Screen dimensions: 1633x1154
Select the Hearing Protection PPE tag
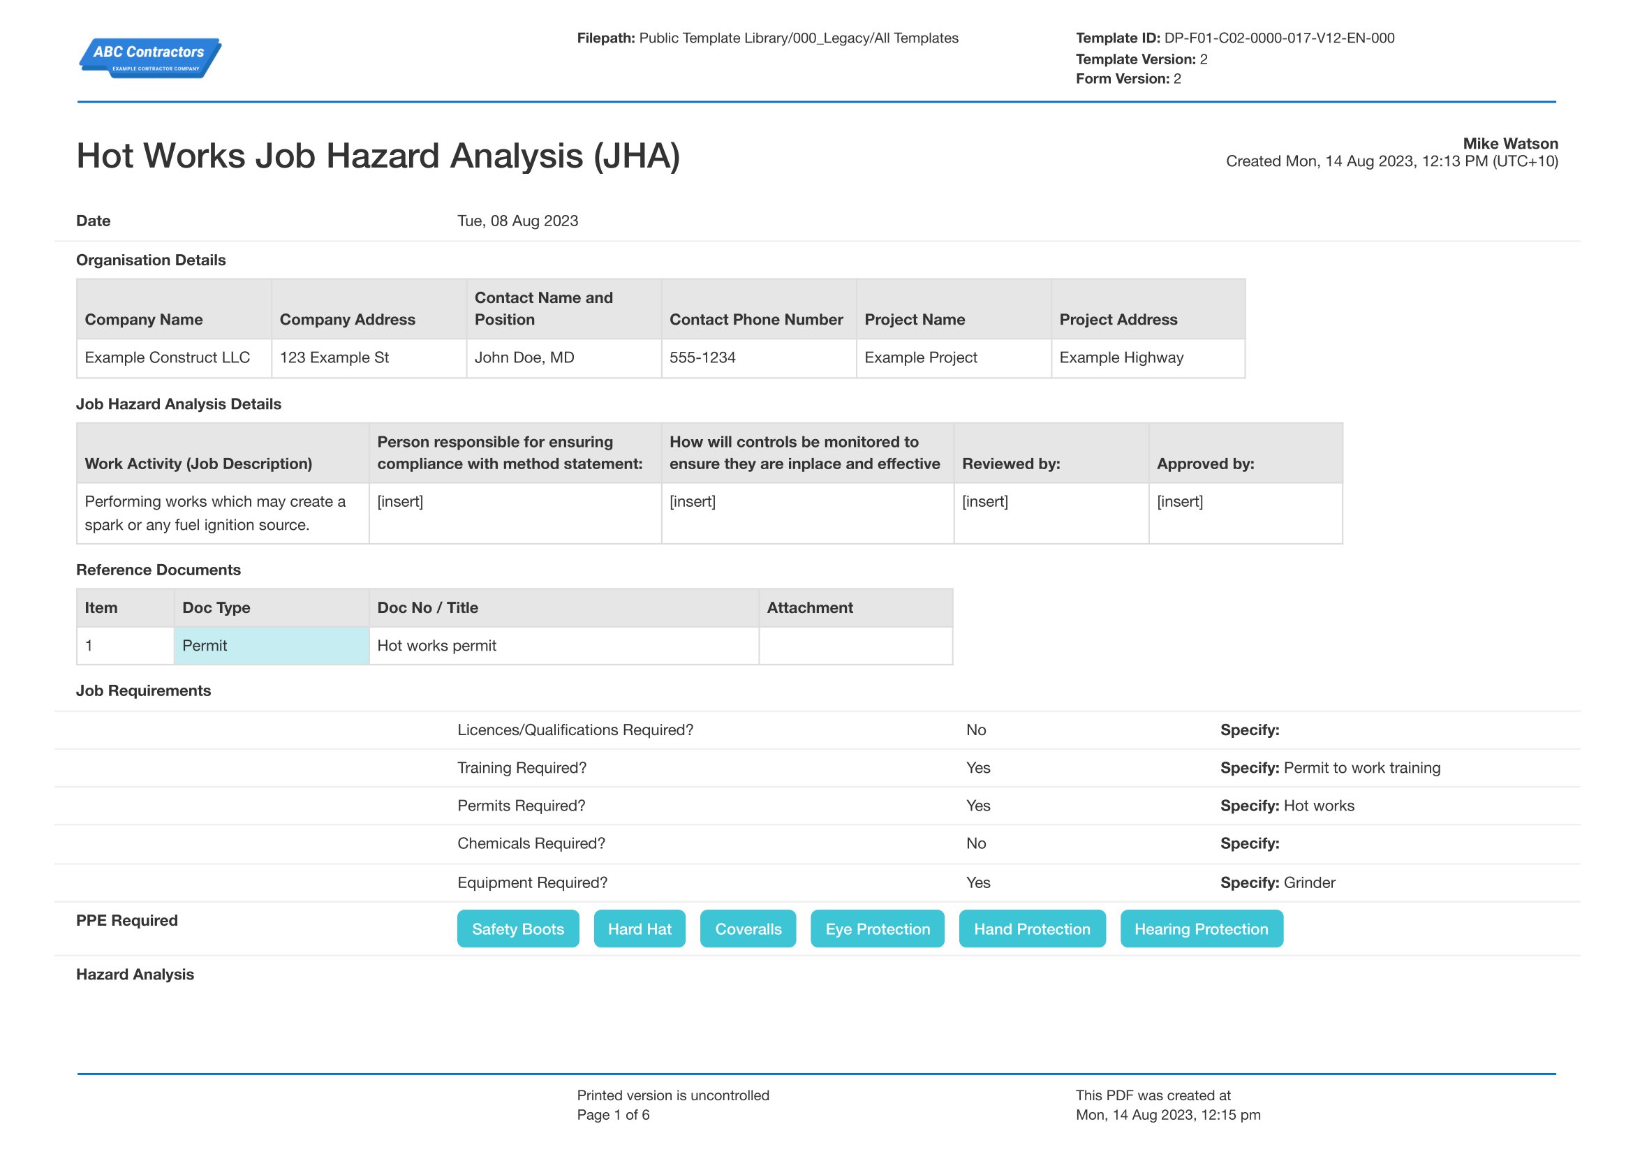point(1202,929)
